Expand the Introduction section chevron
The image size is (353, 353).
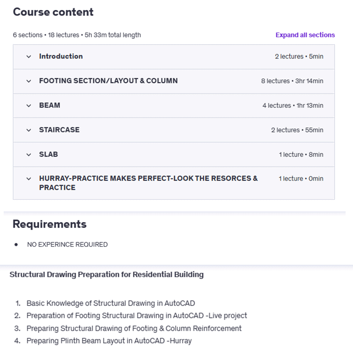29,56
